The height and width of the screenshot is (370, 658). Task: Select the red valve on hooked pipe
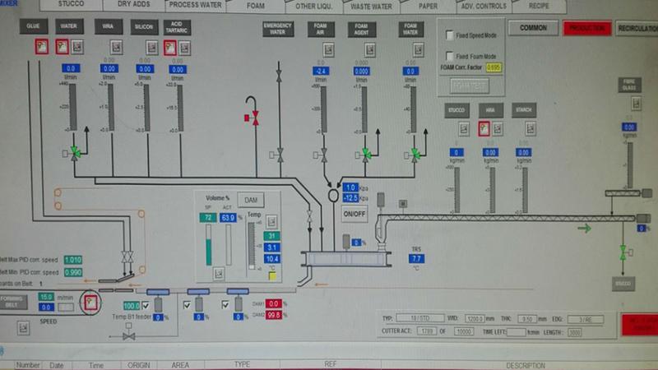click(x=255, y=118)
